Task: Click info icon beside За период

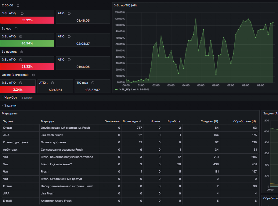Action: pyautogui.click(x=21, y=52)
